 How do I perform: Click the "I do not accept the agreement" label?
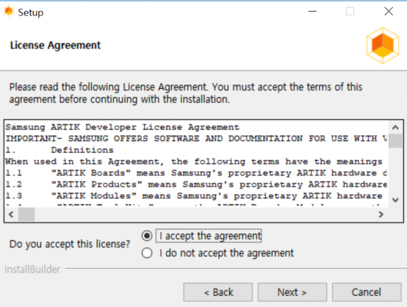[227, 253]
